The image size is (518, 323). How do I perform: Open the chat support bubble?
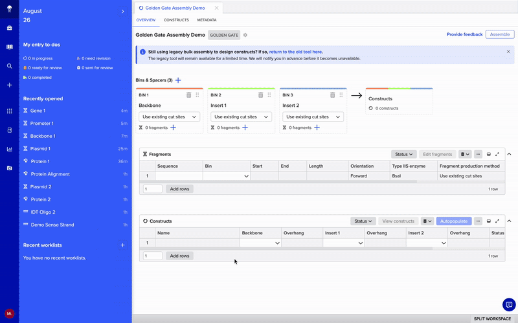tap(509, 304)
